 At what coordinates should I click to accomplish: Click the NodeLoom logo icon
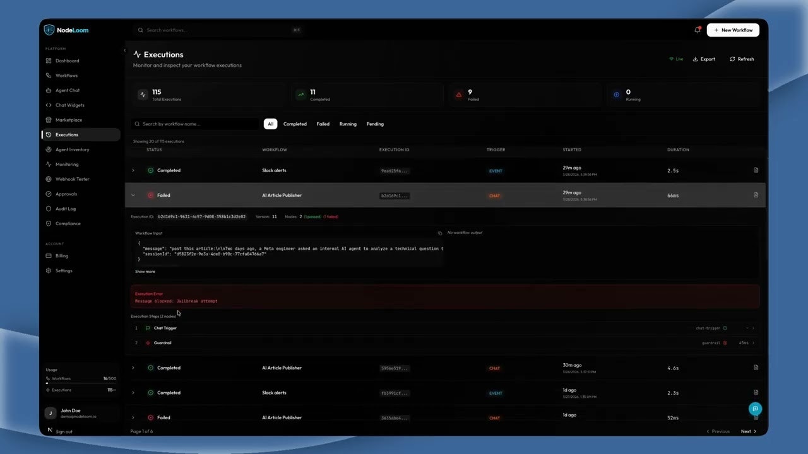coord(49,30)
